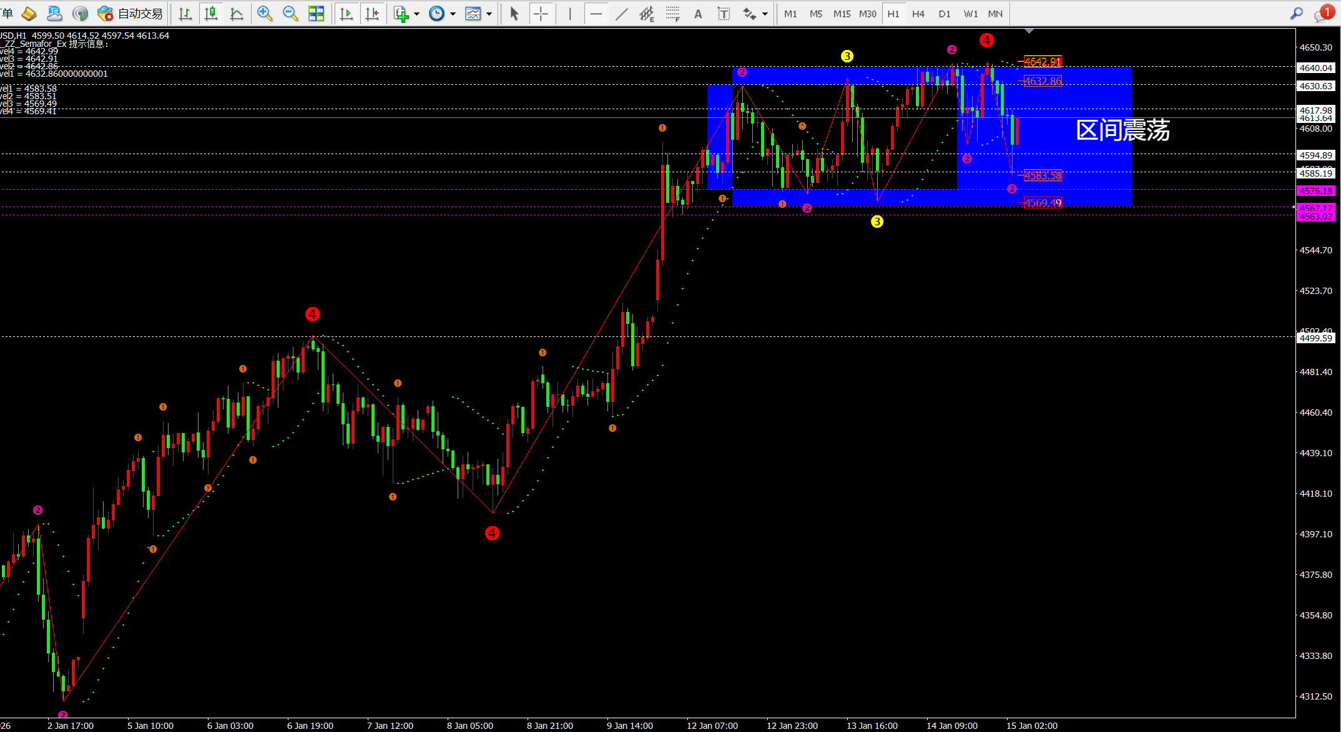Viewport: 1341px width, 732px height.
Task: Click the 区间震荡 text label on chart
Action: pos(1122,130)
